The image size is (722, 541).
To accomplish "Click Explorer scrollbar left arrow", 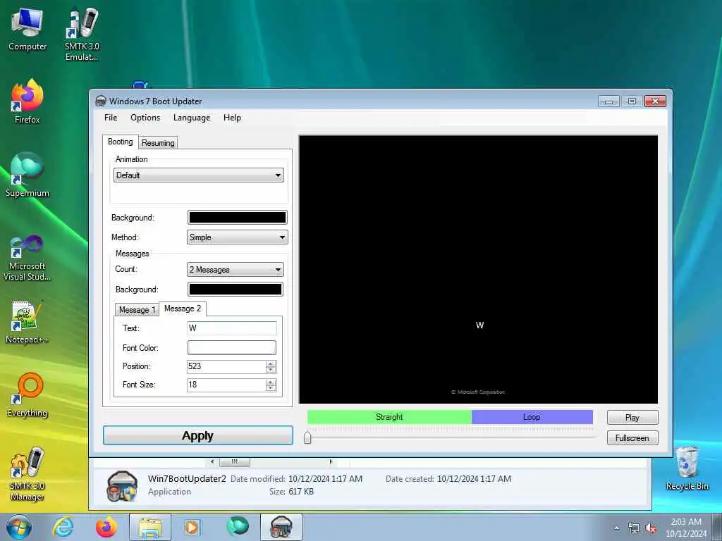I will point(212,462).
